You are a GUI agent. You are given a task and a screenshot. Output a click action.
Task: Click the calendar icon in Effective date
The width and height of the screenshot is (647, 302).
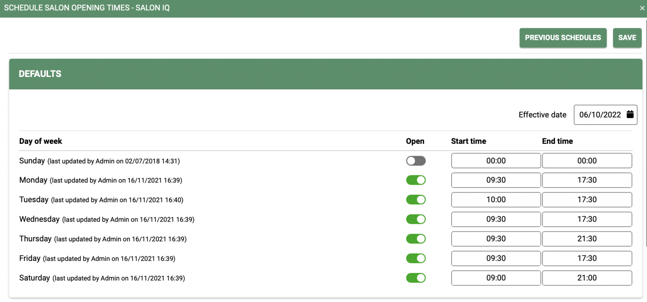pyautogui.click(x=630, y=114)
